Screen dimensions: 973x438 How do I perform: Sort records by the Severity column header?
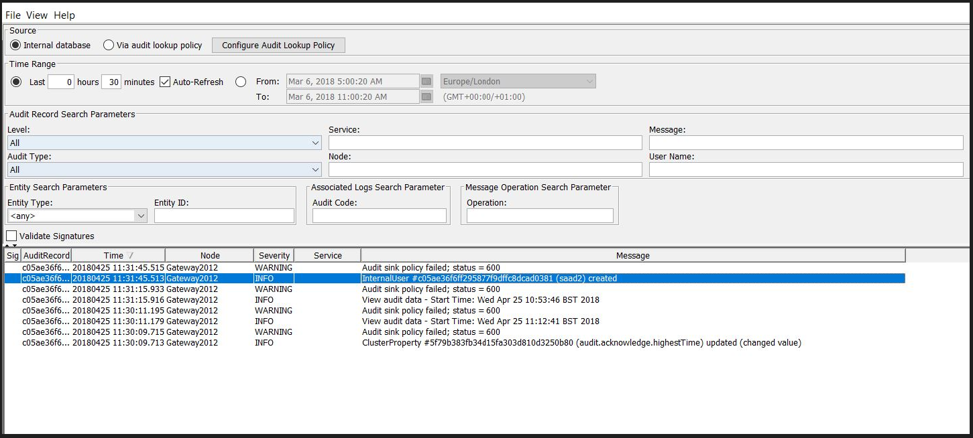(274, 255)
